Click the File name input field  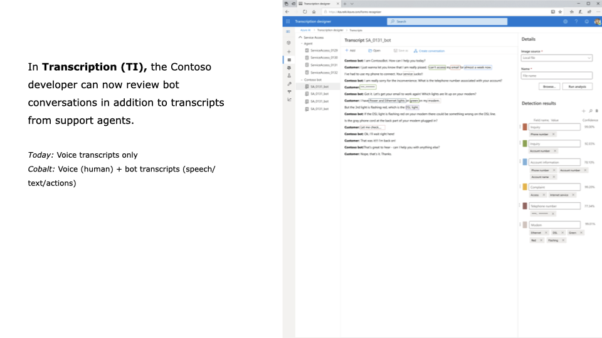(557, 76)
